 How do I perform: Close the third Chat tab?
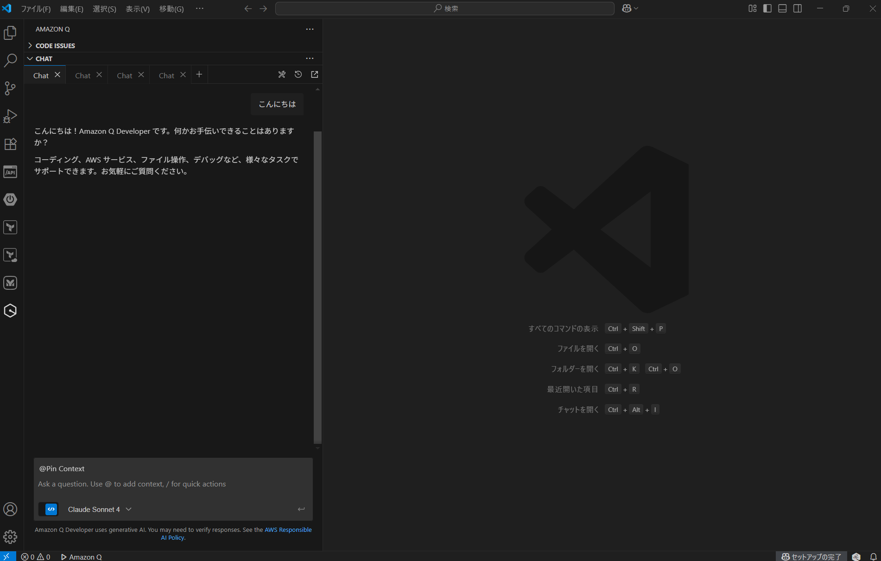[141, 75]
